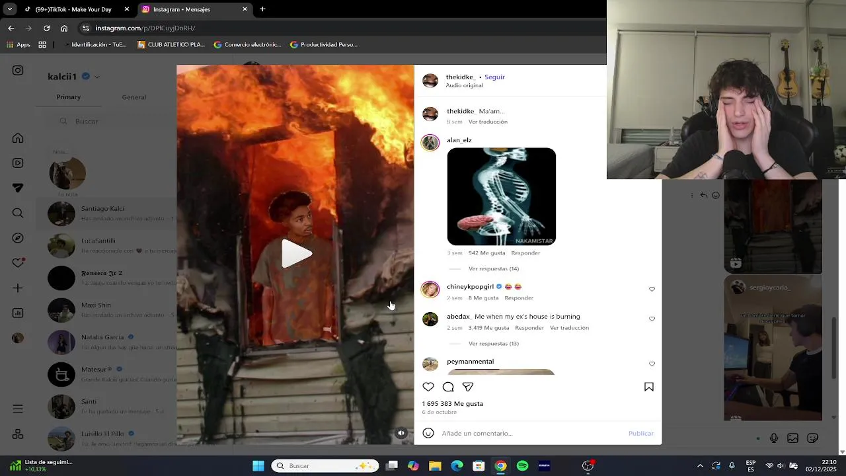This screenshot has width=846, height=476.
Task: Open the Apps bookmark
Action: pos(19,45)
